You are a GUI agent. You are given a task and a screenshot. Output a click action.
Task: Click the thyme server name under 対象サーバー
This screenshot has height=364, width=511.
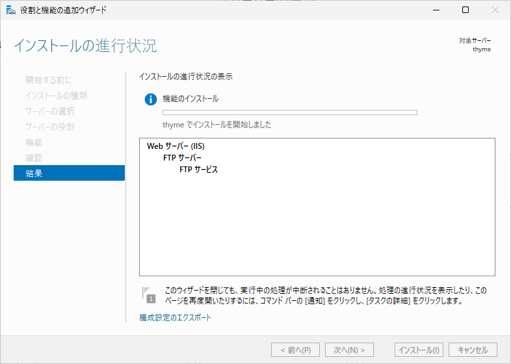click(482, 49)
